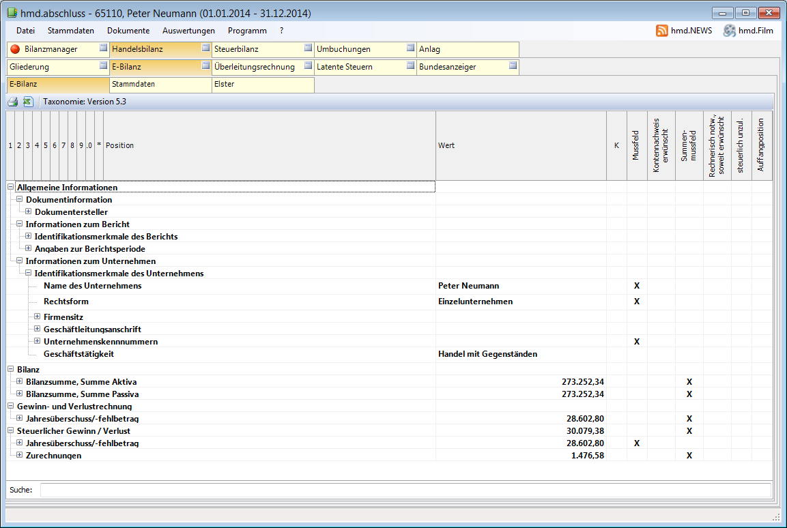The width and height of the screenshot is (787, 528).
Task: Click the small square icon on Steuerbilanz
Action: coord(308,48)
